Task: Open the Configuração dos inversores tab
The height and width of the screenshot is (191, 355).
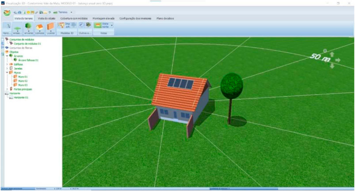Action: click(x=135, y=19)
